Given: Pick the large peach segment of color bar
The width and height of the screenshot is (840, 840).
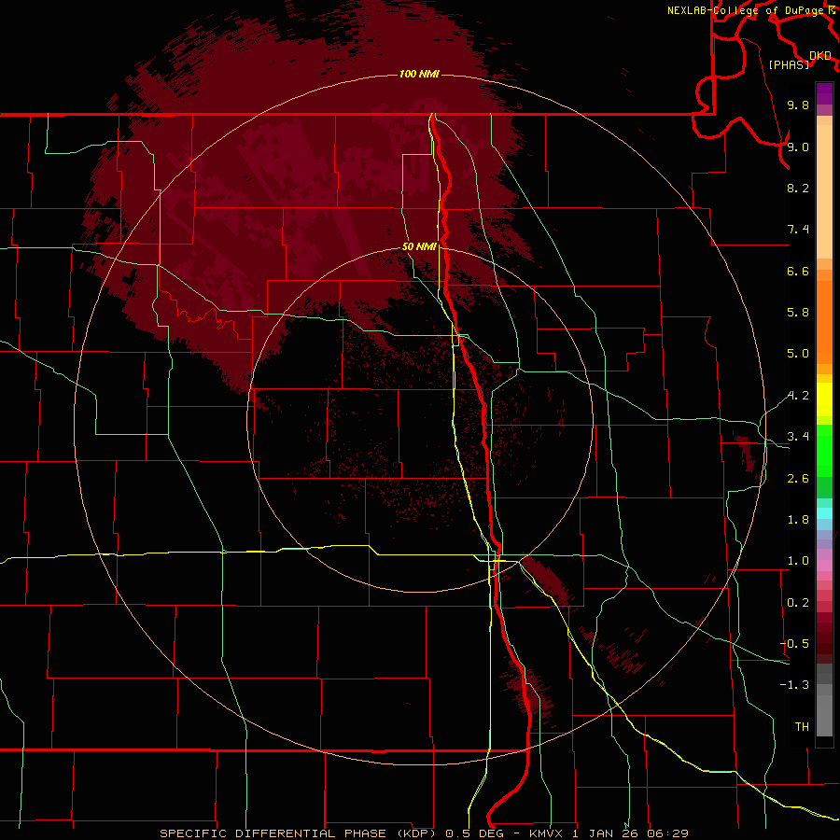Looking at the screenshot, I should pyautogui.click(x=824, y=191).
